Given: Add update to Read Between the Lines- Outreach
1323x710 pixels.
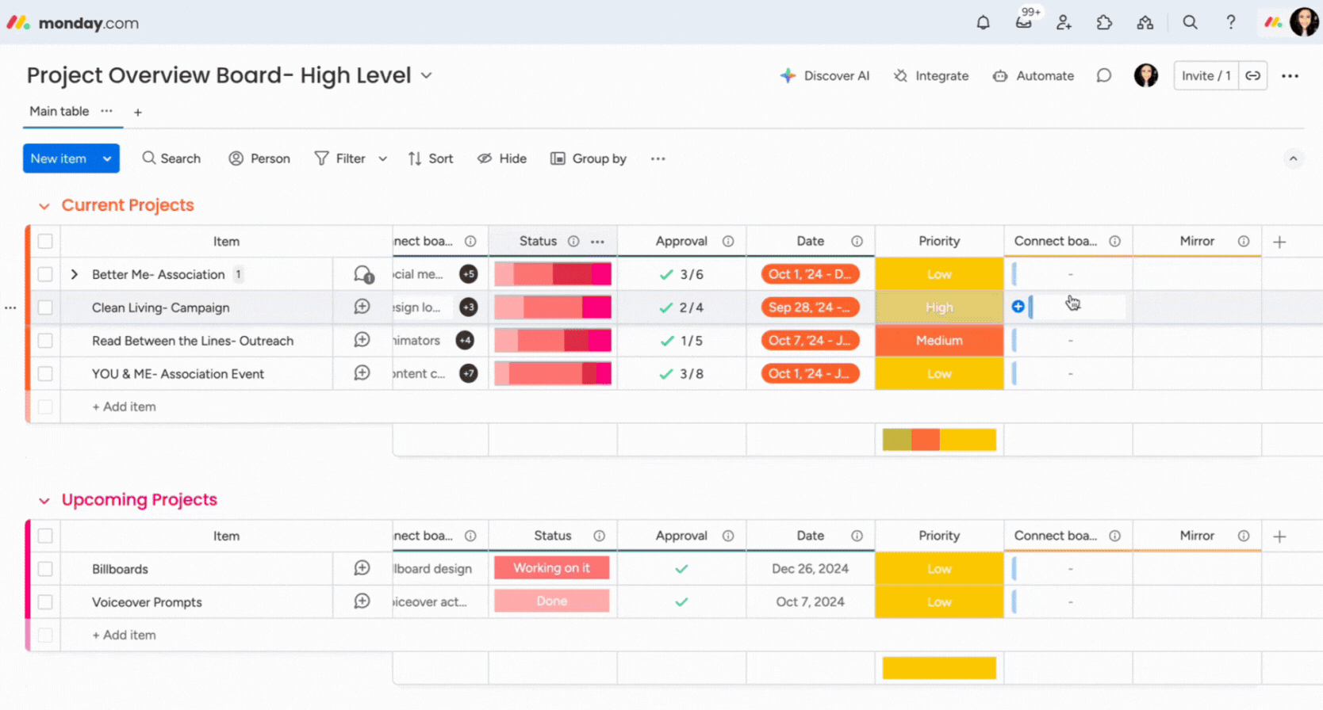Looking at the screenshot, I should [x=362, y=340].
